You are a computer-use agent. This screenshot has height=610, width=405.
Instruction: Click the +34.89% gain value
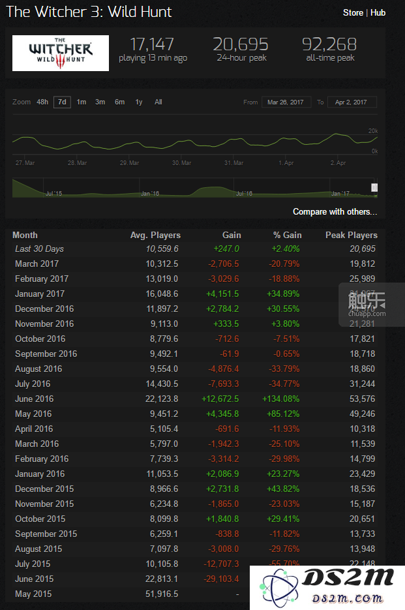tap(283, 294)
